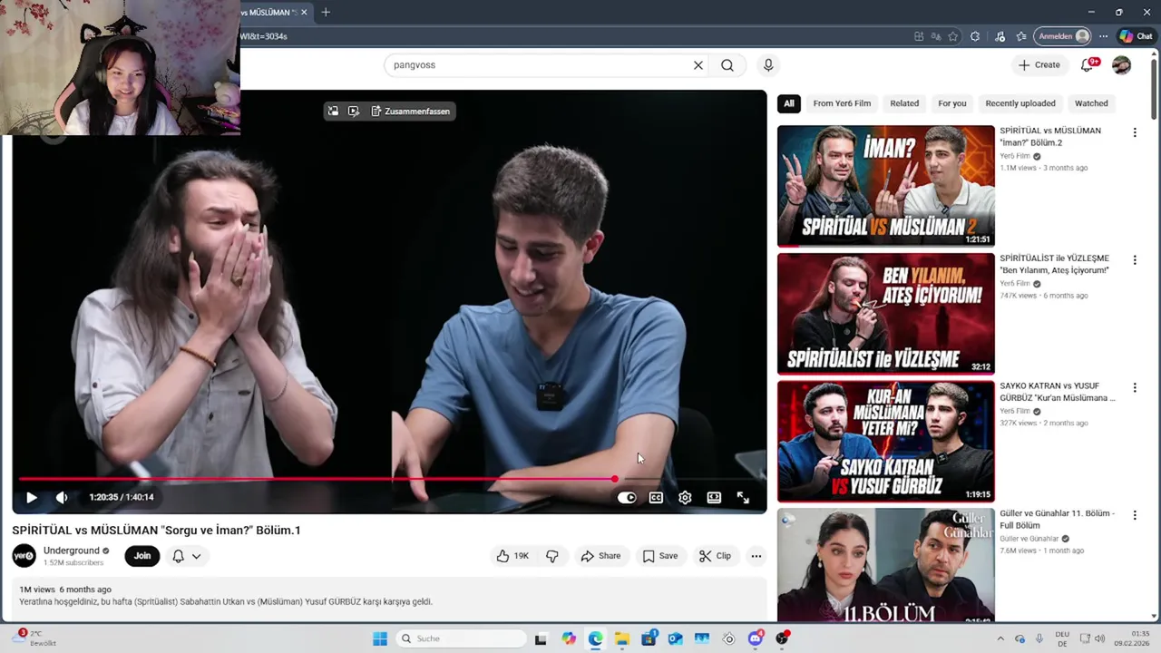Like the video with thumbs up

(512, 556)
